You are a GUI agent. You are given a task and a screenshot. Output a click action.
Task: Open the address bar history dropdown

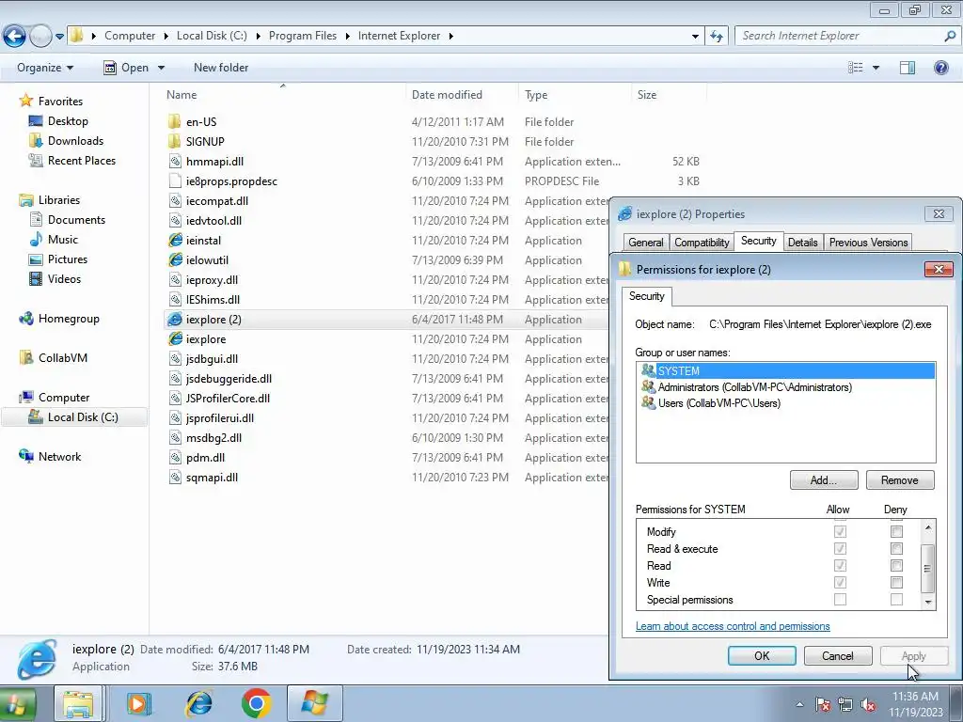(695, 37)
